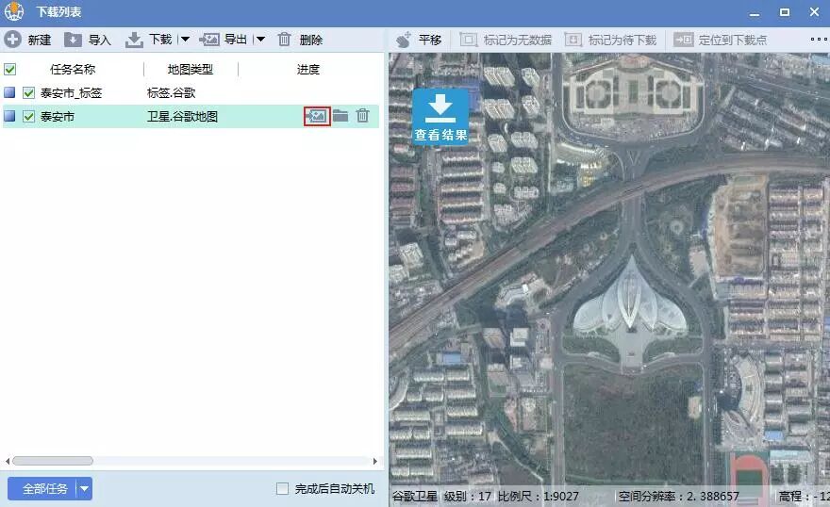Viewport: 830px width, 507px height.
Task: Click the 新建 (new task) toolbar button
Action: pos(27,40)
